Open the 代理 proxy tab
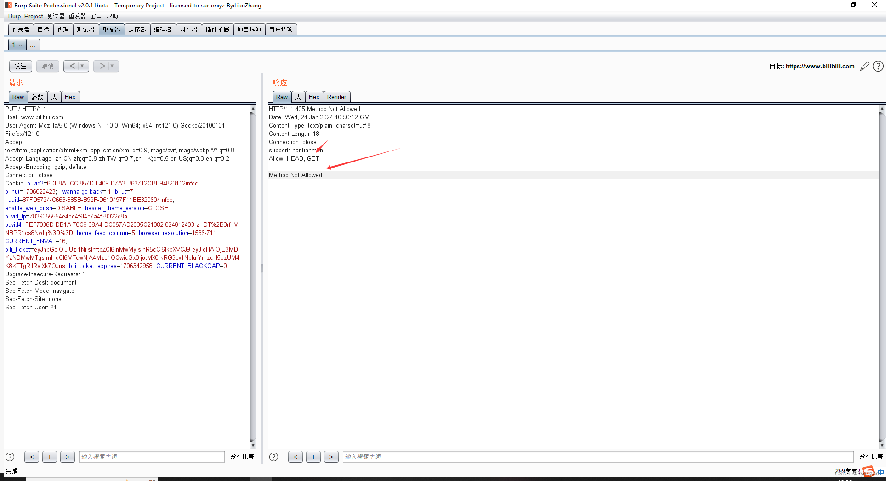Image resolution: width=886 pixels, height=481 pixels. 63,29
